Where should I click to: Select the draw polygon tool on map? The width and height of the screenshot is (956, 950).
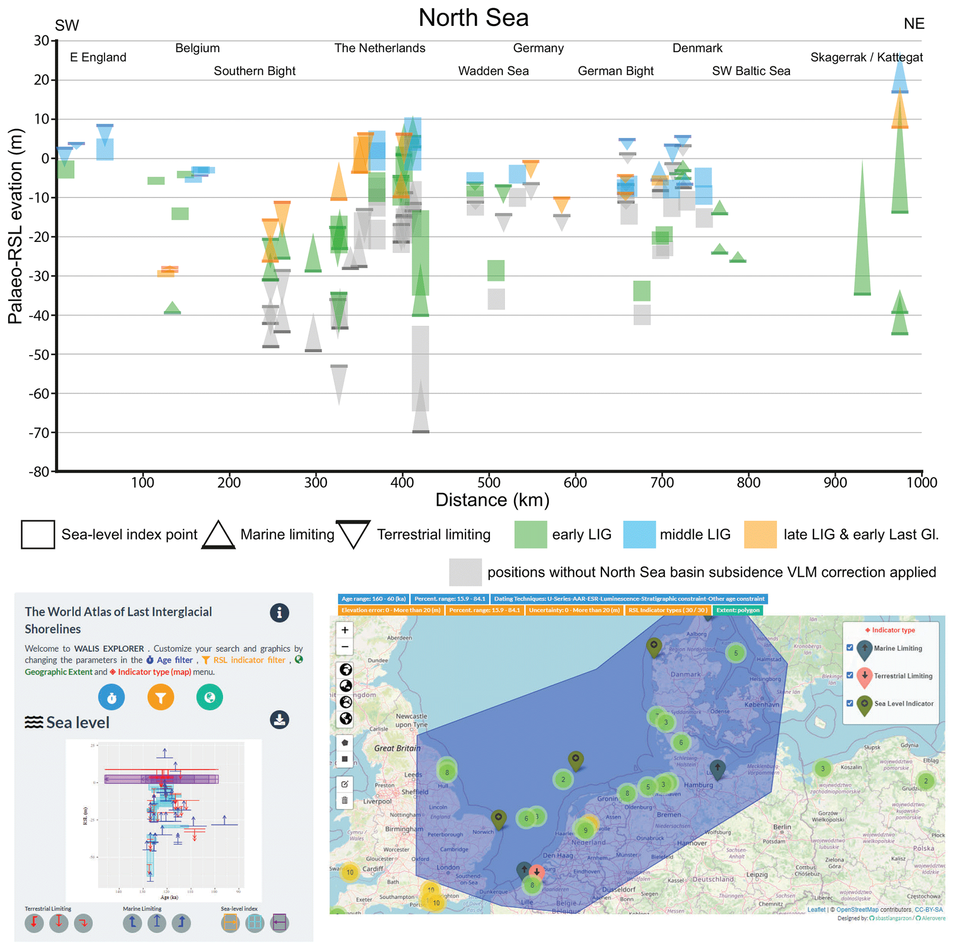[345, 743]
